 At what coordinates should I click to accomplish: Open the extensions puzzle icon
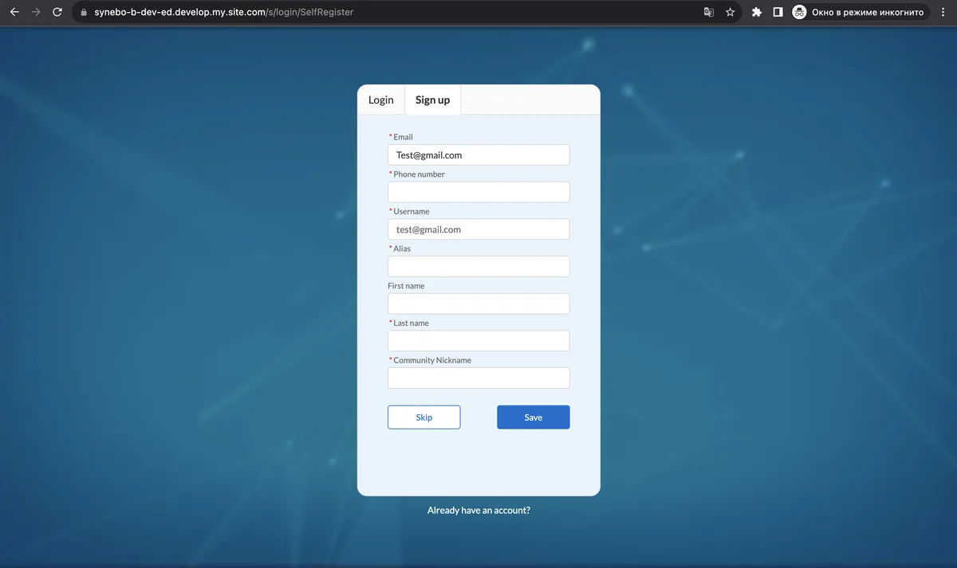pyautogui.click(x=756, y=12)
